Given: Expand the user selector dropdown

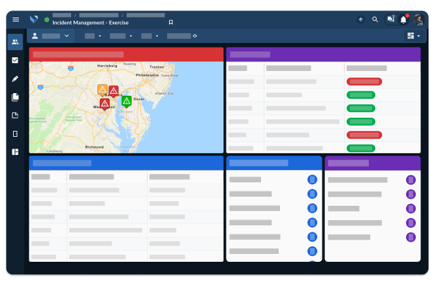Looking at the screenshot, I should point(50,36).
